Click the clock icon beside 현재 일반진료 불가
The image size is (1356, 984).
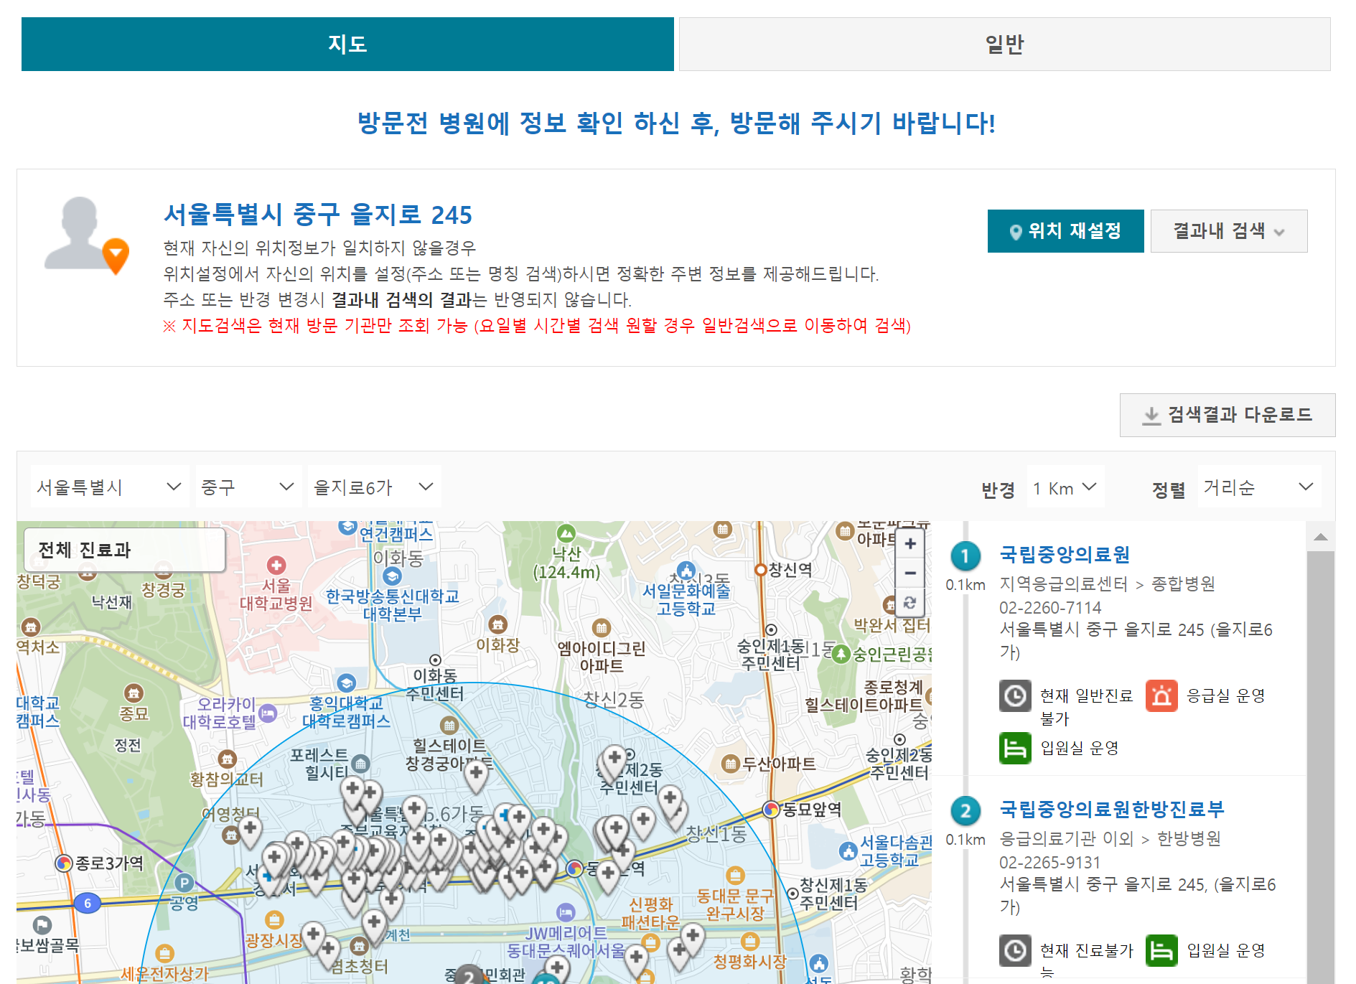point(1015,695)
